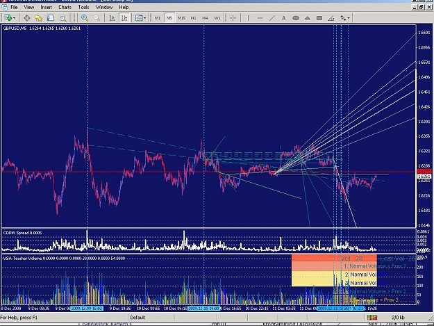Select the Trendline drawing tool
The image size is (434, 326).
[x=272, y=18]
